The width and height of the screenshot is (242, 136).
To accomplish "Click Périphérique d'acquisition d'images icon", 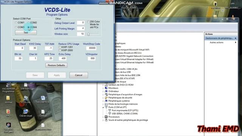I will coord(106,94).
